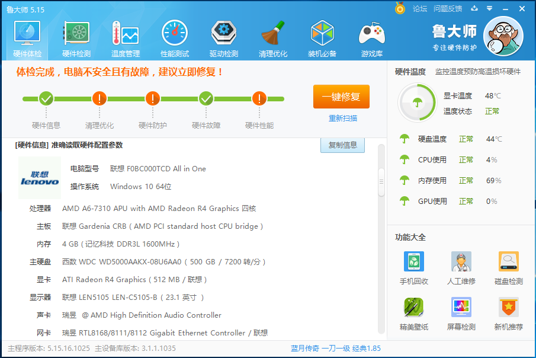Click the hard disk text WDC WD5000AAKX
This screenshot has height=358, width=536.
(x=163, y=262)
